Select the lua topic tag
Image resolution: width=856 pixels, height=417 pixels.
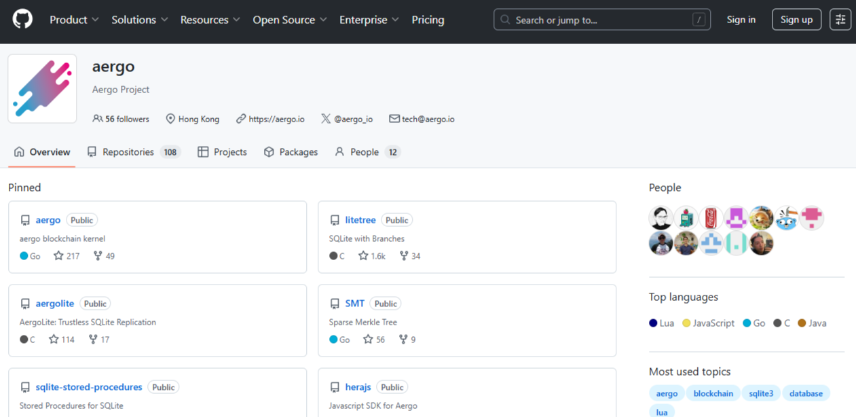662,412
